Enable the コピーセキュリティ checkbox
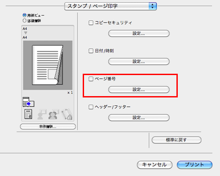The height and width of the screenshot is (176, 220). point(91,23)
